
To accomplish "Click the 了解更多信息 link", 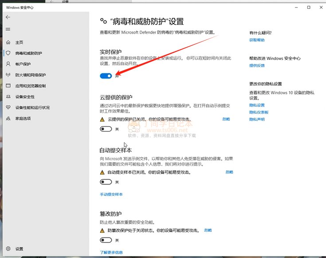I will 111,252.
